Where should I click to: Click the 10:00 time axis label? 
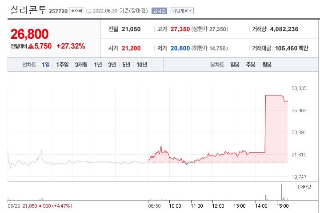(x=175, y=206)
